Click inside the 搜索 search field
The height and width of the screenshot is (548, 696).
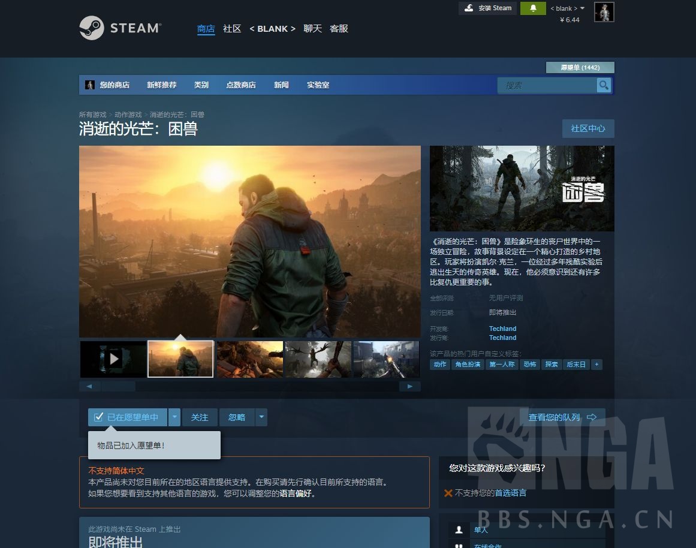coord(547,85)
